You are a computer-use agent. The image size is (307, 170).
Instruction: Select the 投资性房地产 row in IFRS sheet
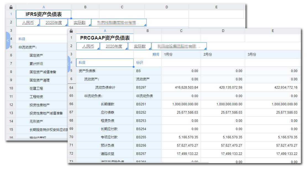42,105
